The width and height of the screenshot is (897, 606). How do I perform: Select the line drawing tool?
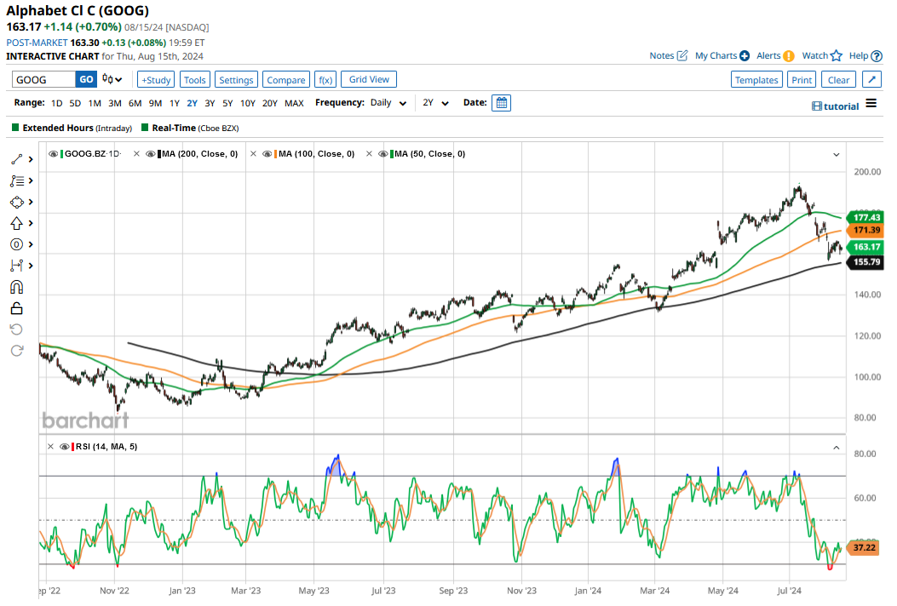point(17,159)
